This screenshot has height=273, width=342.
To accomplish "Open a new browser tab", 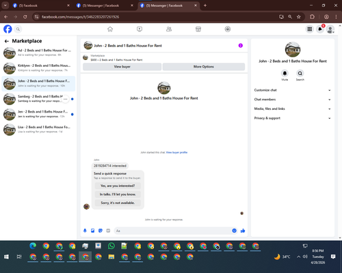I will (x=205, y=5).
